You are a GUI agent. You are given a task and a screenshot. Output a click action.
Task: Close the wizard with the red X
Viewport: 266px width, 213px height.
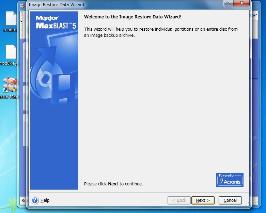coord(242,3)
